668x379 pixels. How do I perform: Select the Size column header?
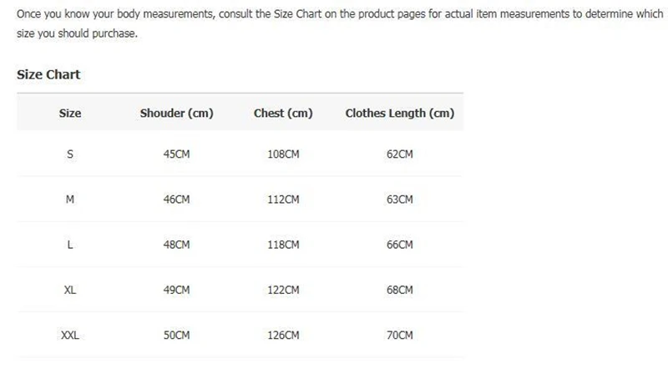pyautogui.click(x=70, y=114)
